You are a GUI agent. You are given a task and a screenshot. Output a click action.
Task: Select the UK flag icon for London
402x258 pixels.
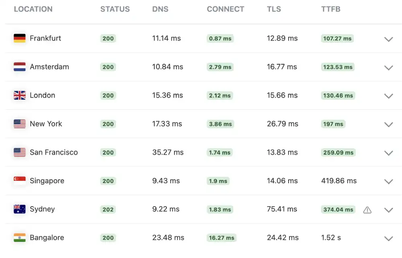21,96
